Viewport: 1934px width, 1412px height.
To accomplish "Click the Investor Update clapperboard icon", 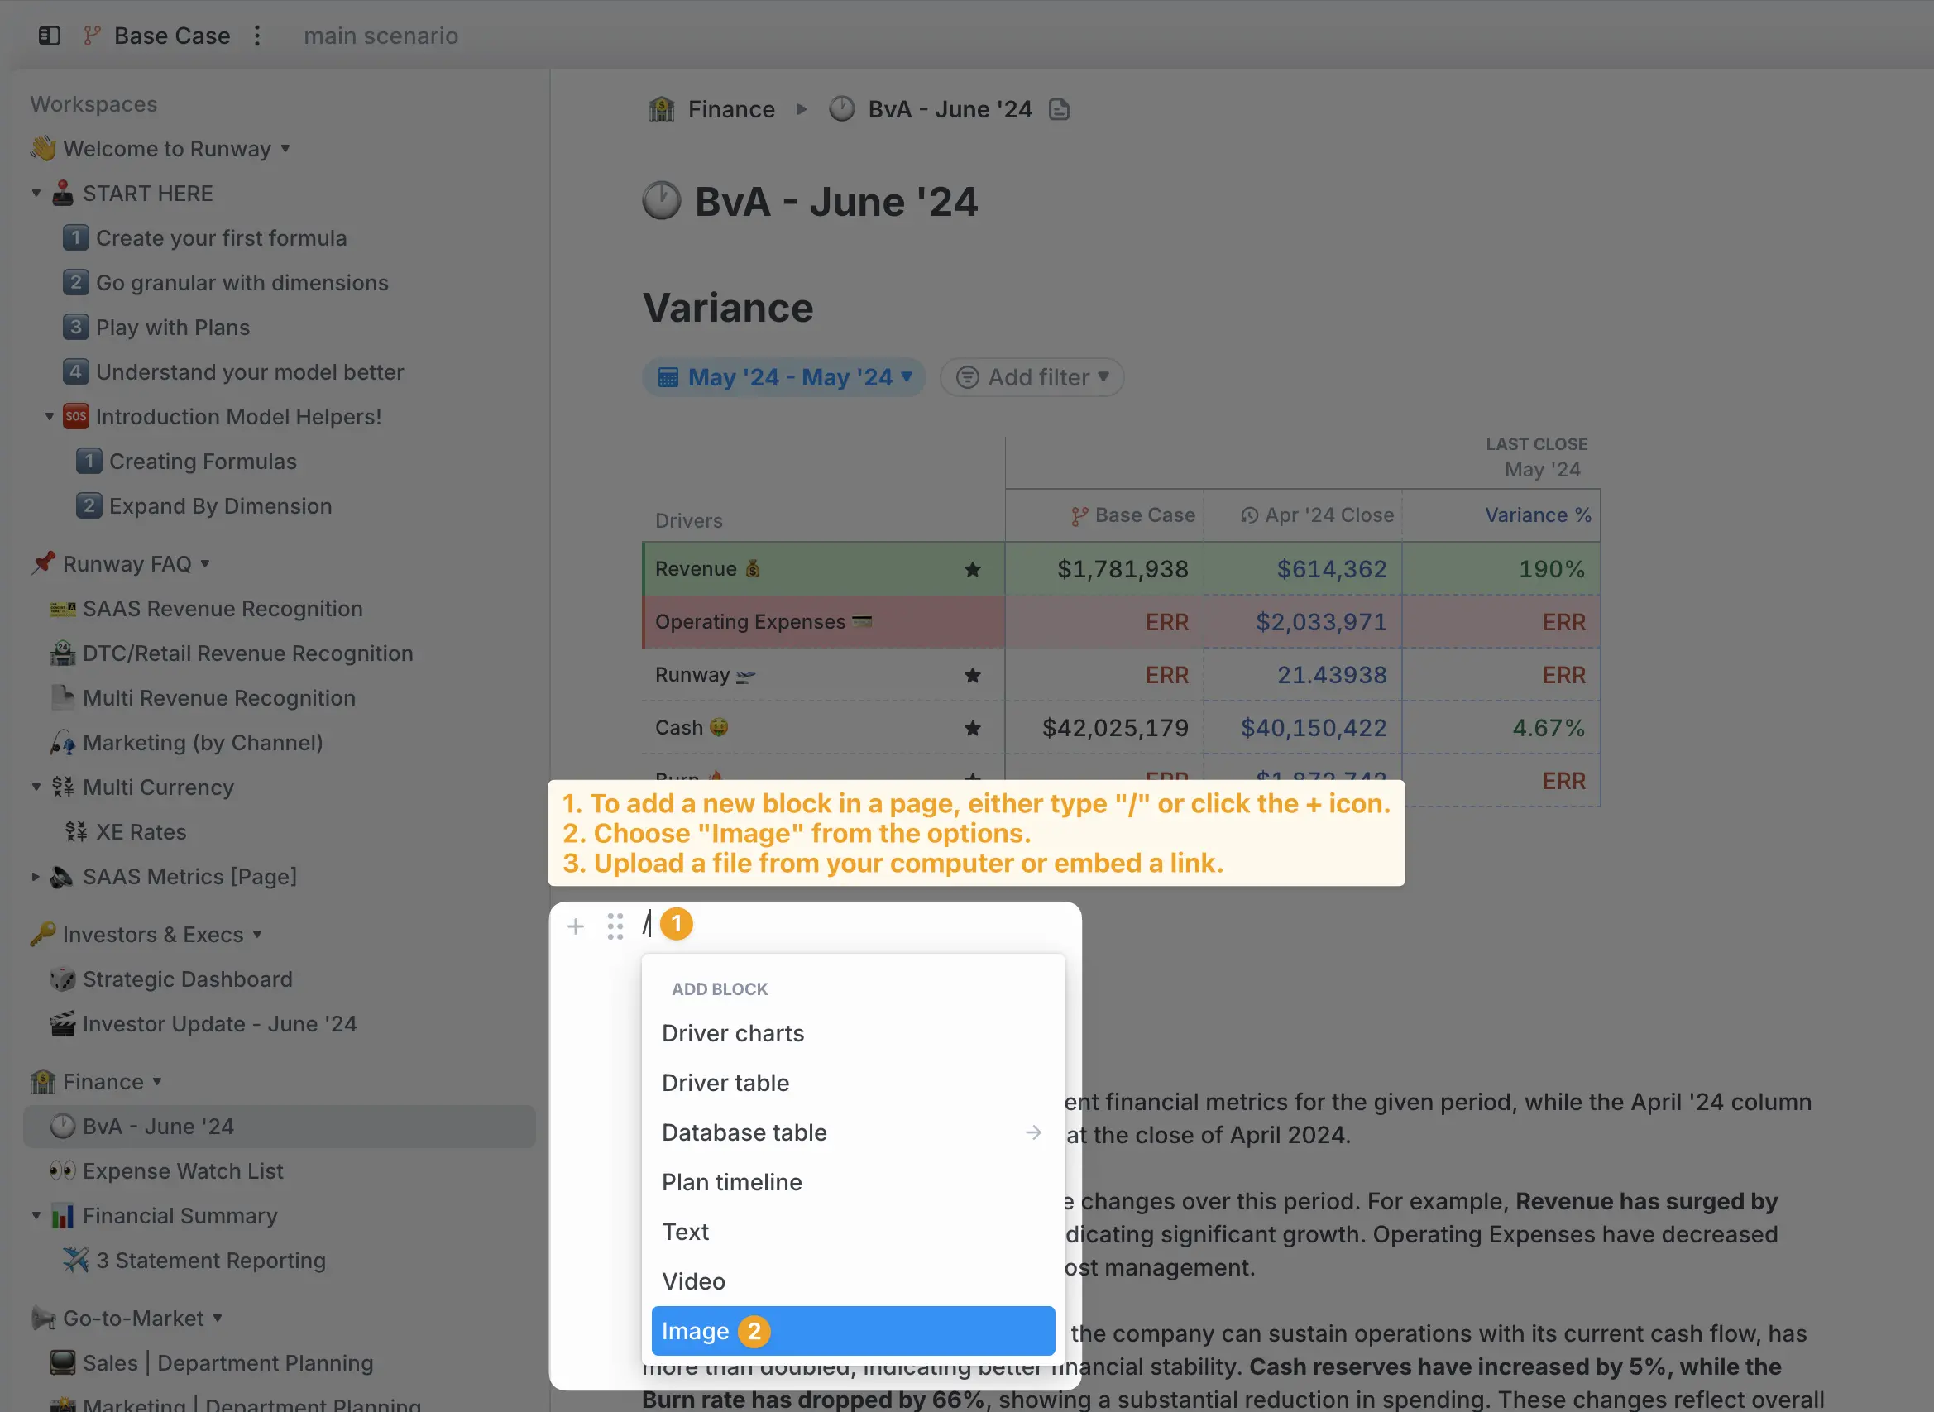I will [62, 1024].
